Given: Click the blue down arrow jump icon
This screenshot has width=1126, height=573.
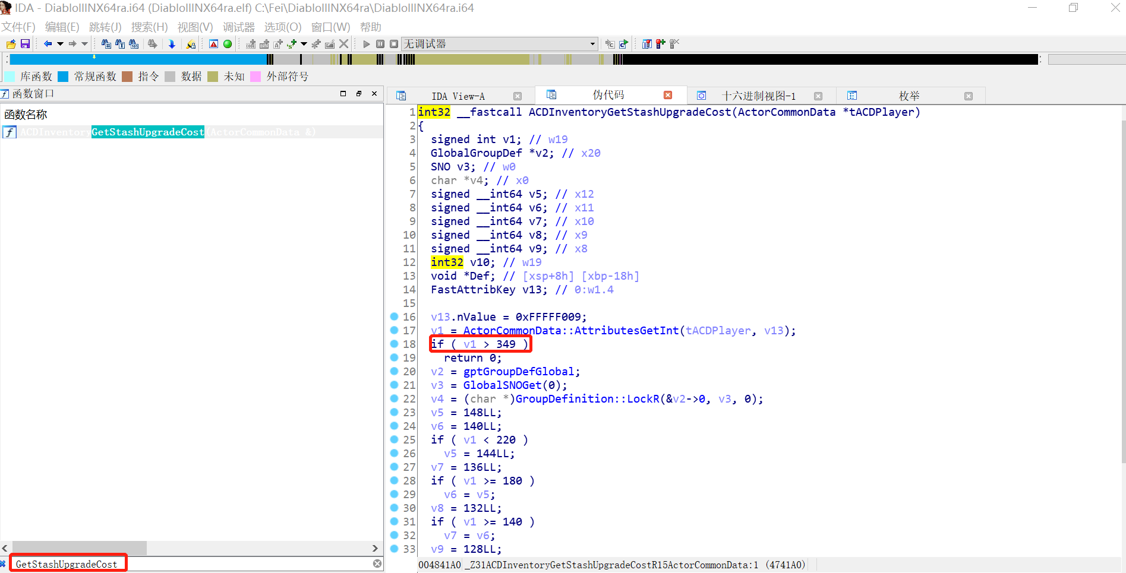Looking at the screenshot, I should tap(172, 44).
